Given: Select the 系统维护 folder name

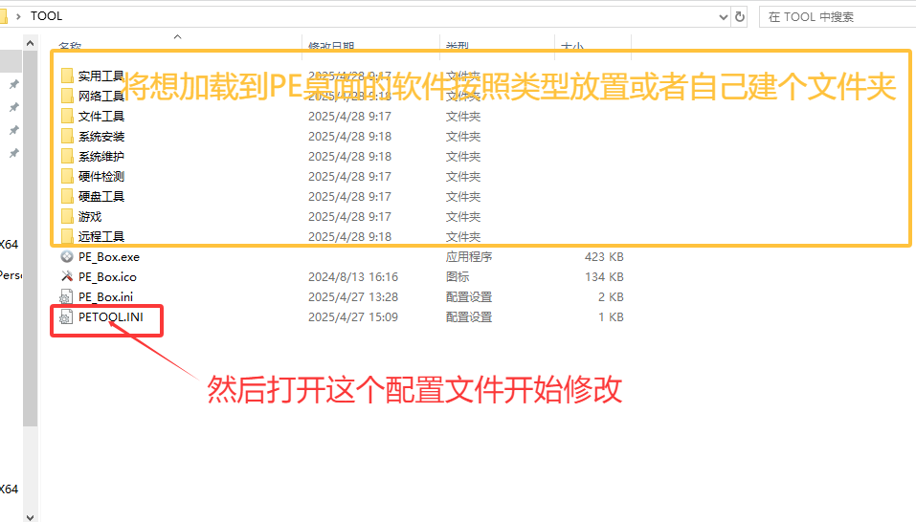Looking at the screenshot, I should [x=101, y=156].
